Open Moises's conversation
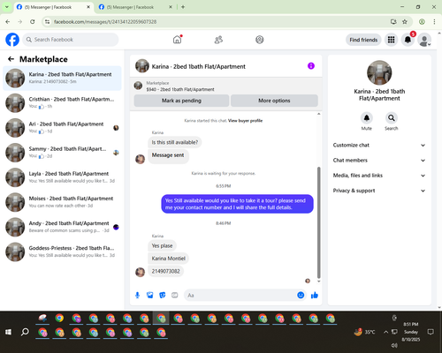The width and height of the screenshot is (442, 353). click(x=62, y=202)
